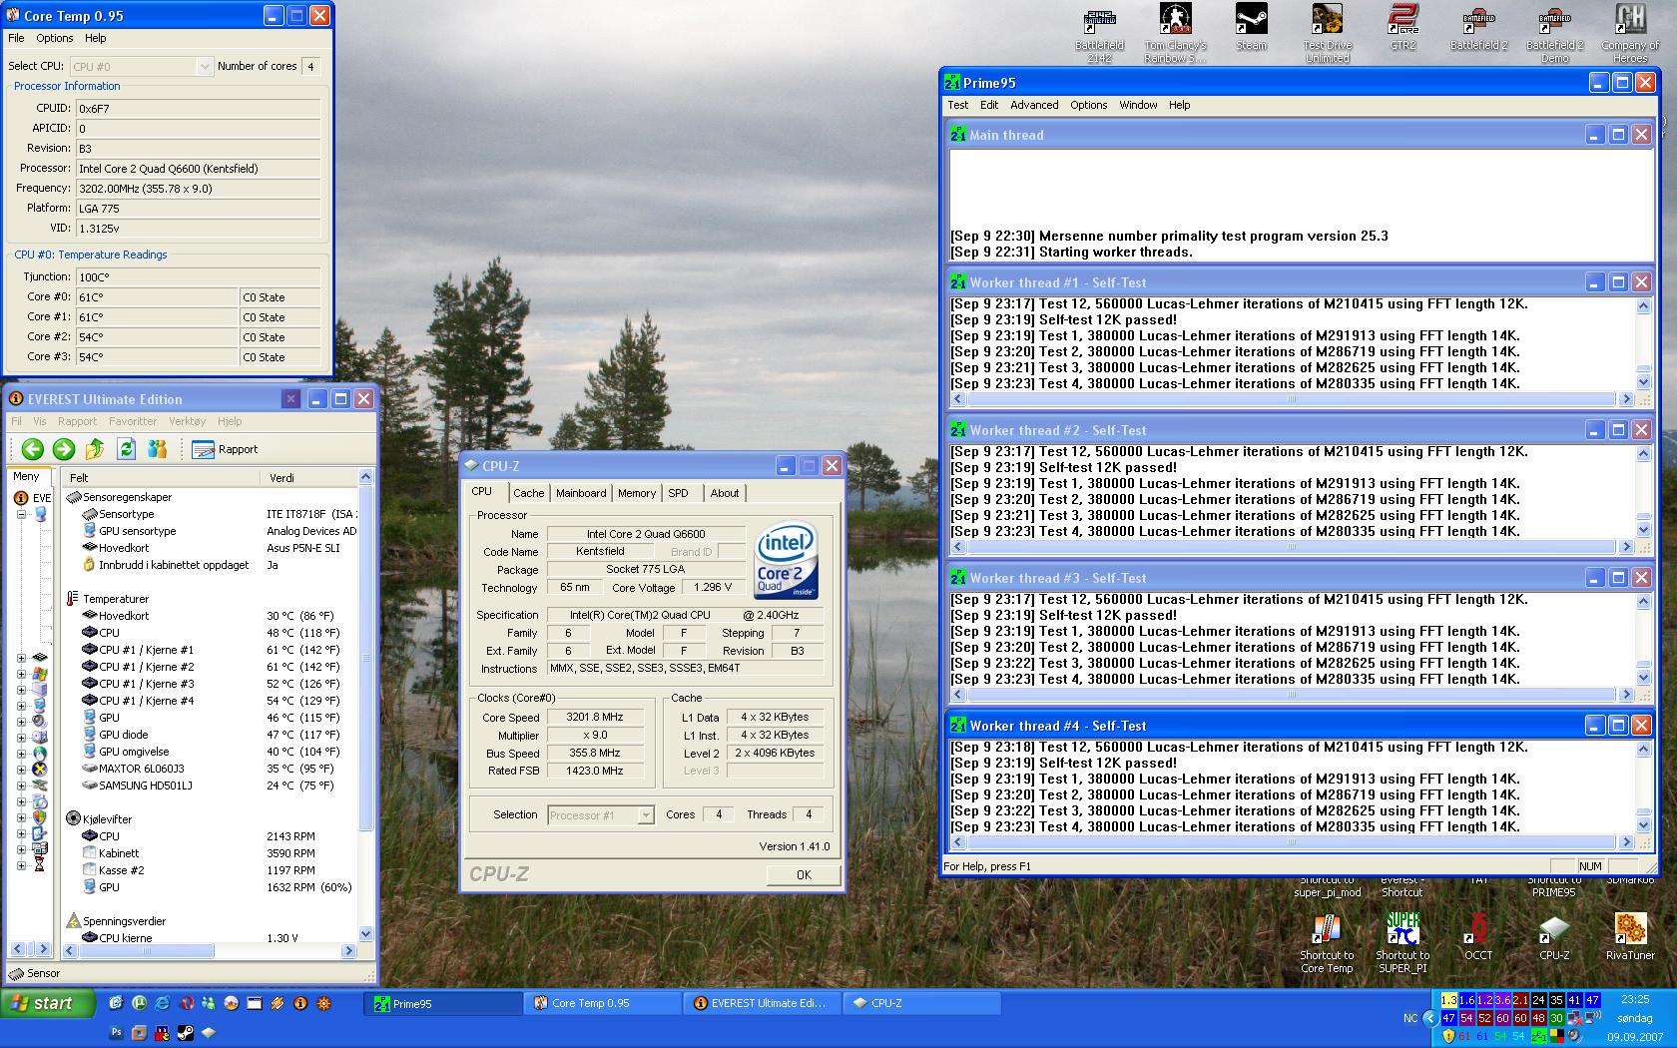
Task: Expand the motherboard node in EVEREST tree
Action: pos(21,658)
